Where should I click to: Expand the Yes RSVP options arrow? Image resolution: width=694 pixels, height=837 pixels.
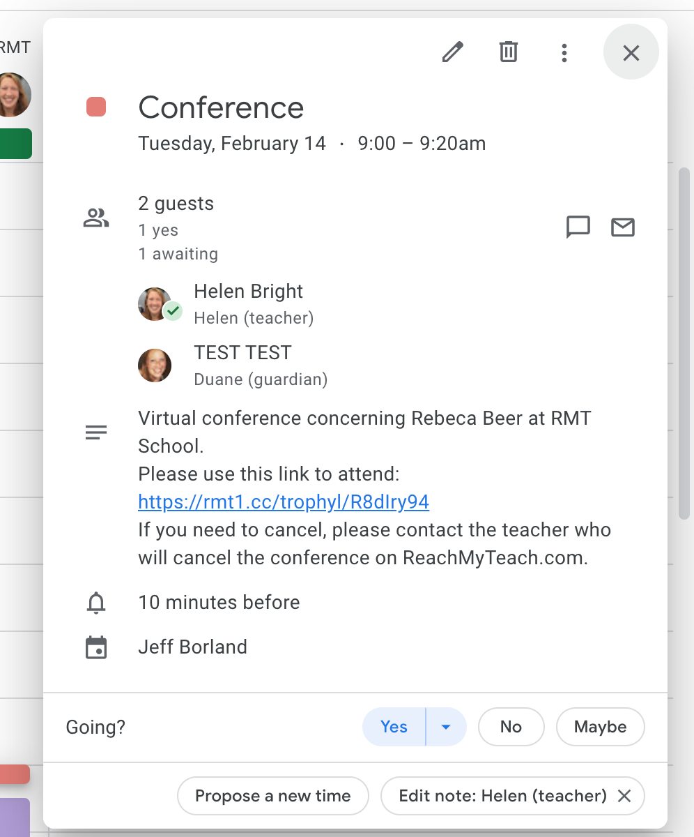coord(446,727)
